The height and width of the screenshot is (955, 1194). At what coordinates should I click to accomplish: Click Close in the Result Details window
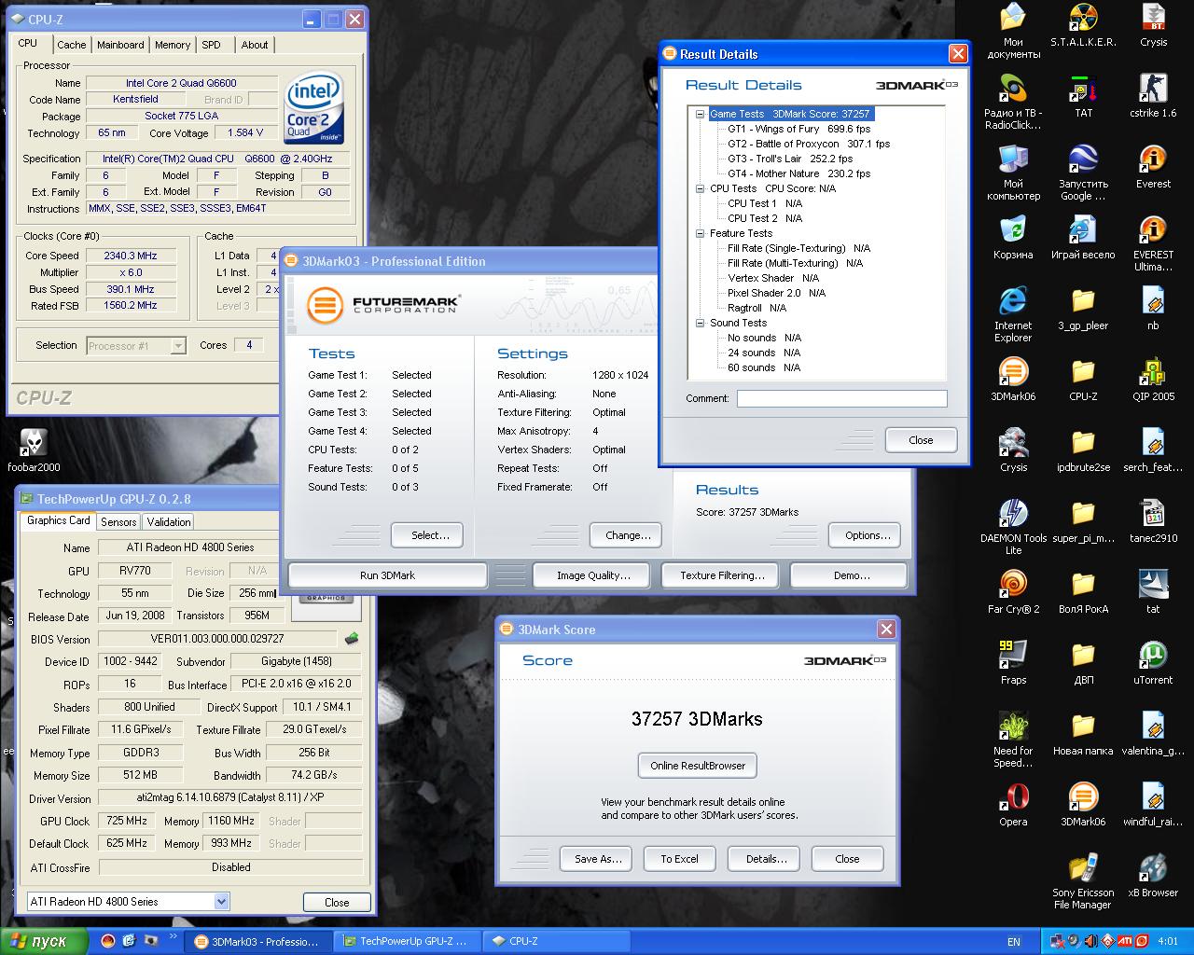(921, 440)
